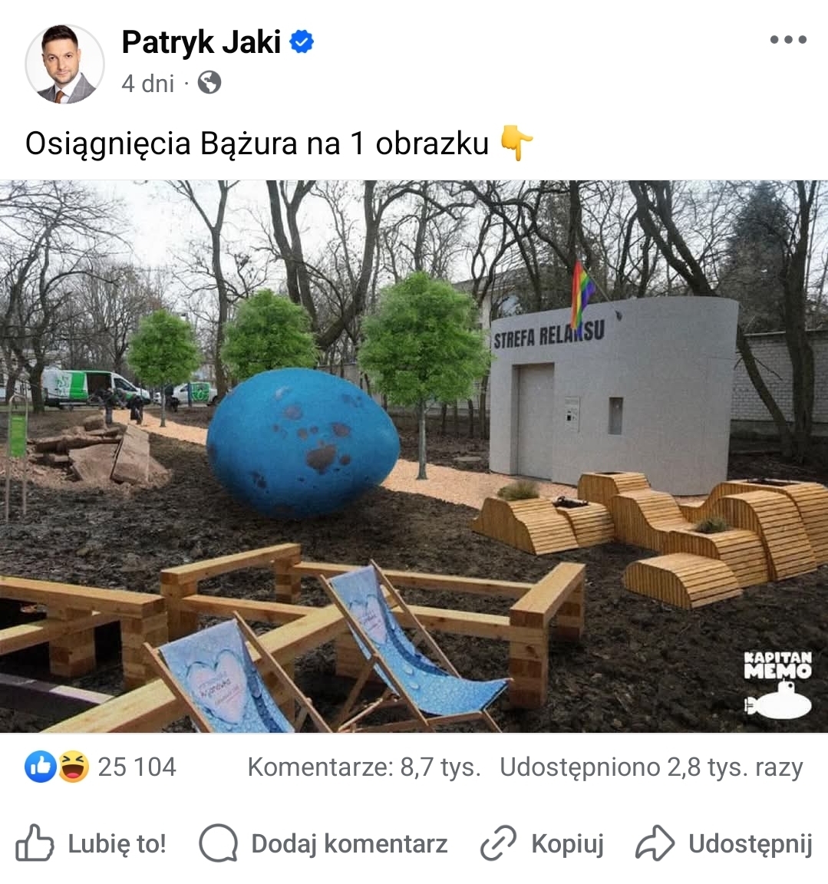Select 'Dodaj komentarz' to add comment

349,844
